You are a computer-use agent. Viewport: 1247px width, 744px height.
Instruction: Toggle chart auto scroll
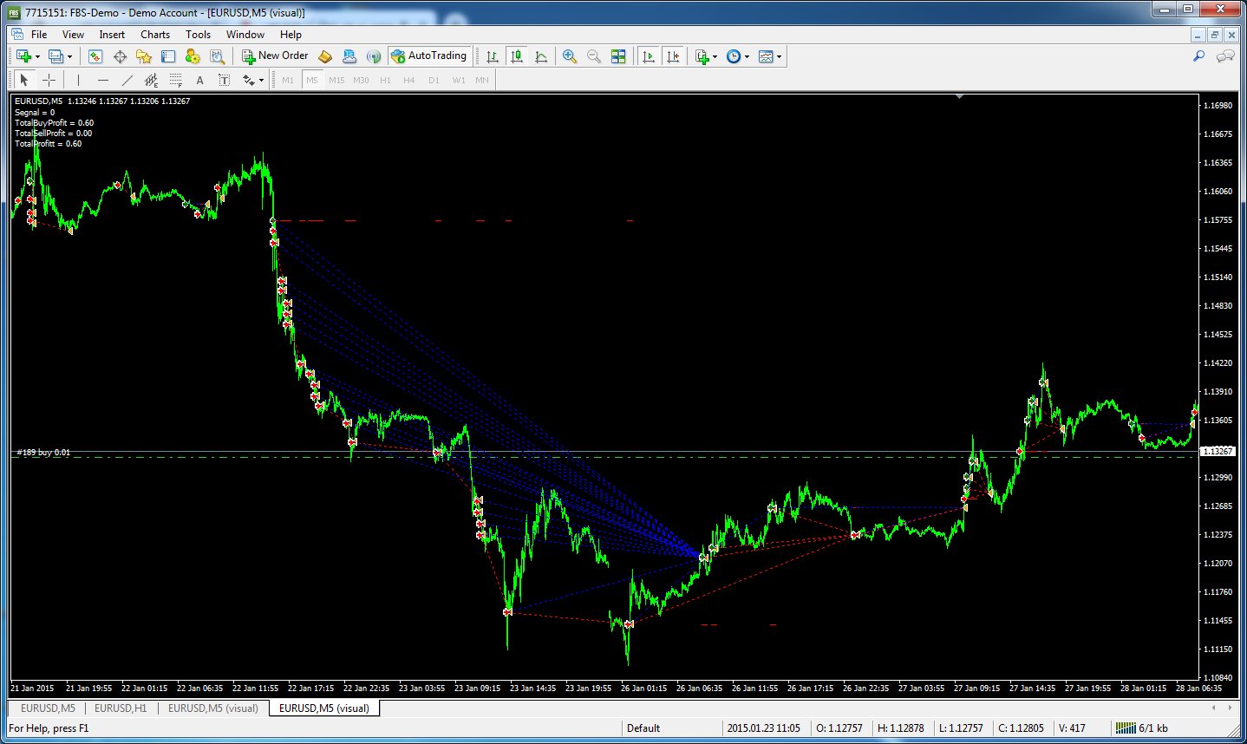[648, 56]
